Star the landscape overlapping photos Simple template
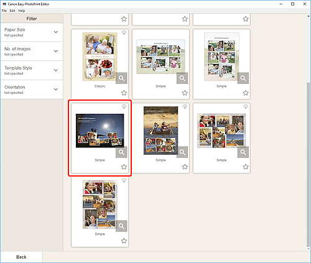The image size is (311, 263). pos(246,167)
